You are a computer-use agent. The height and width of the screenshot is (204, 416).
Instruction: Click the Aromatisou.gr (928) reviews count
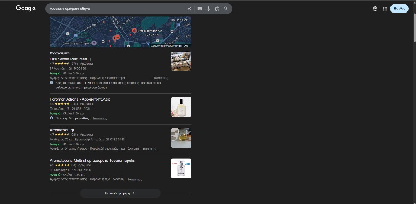pos(74,135)
